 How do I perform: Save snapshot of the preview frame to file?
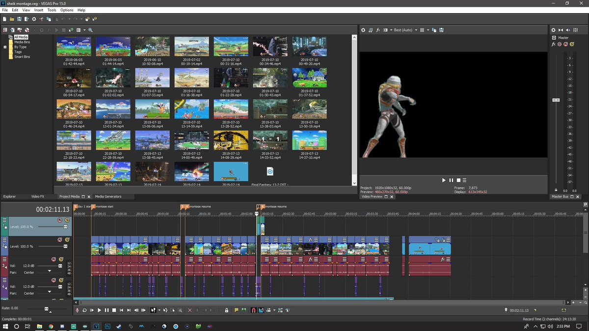442,30
